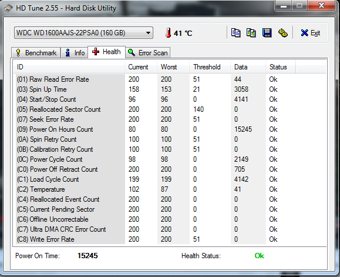Switch to the Info tab
Image resolution: width=340 pixels, height=277 pixels.
(x=75, y=53)
